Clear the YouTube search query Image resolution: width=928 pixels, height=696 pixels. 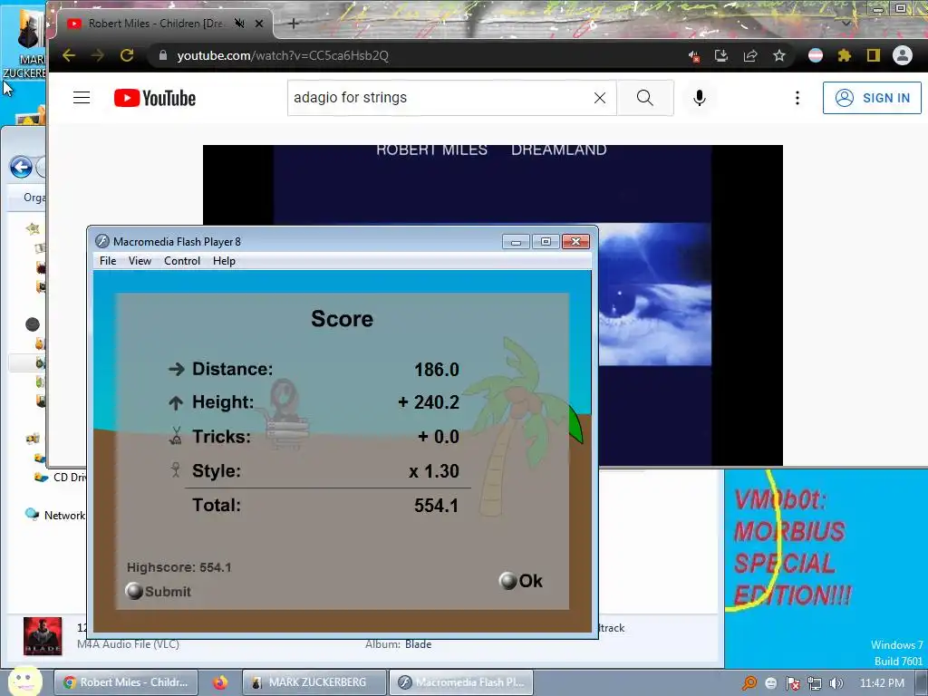pos(600,98)
